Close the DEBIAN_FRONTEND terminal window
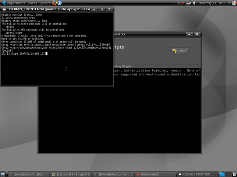 [x=109, y=9]
